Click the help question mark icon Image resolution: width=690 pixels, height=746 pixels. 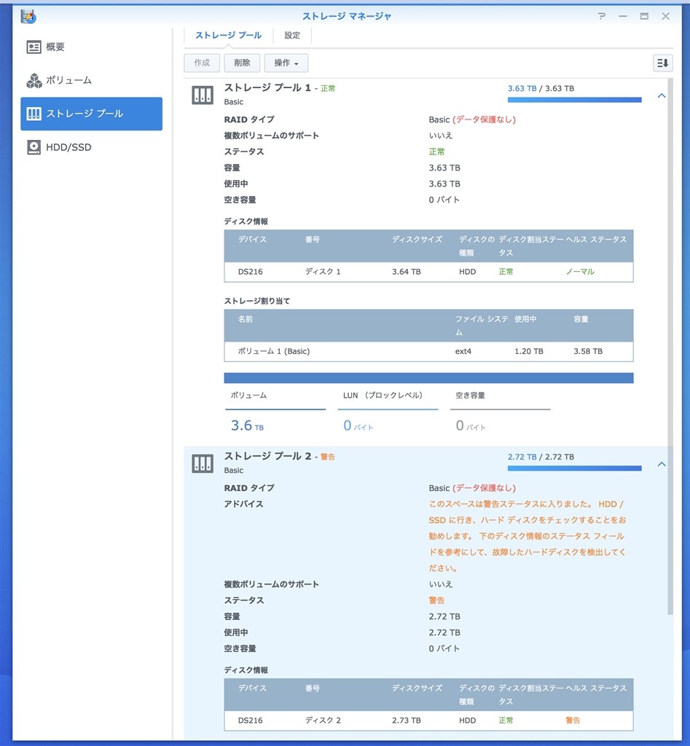tap(602, 16)
